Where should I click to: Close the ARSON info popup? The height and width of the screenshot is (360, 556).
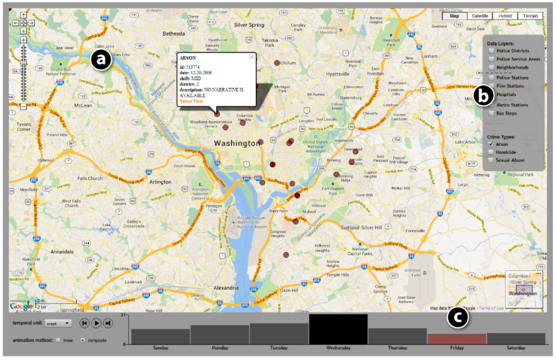pyautogui.click(x=252, y=57)
